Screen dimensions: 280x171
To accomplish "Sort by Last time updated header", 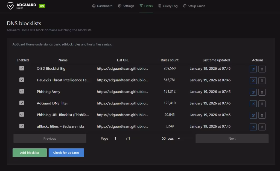I will pyautogui.click(x=216, y=60).
